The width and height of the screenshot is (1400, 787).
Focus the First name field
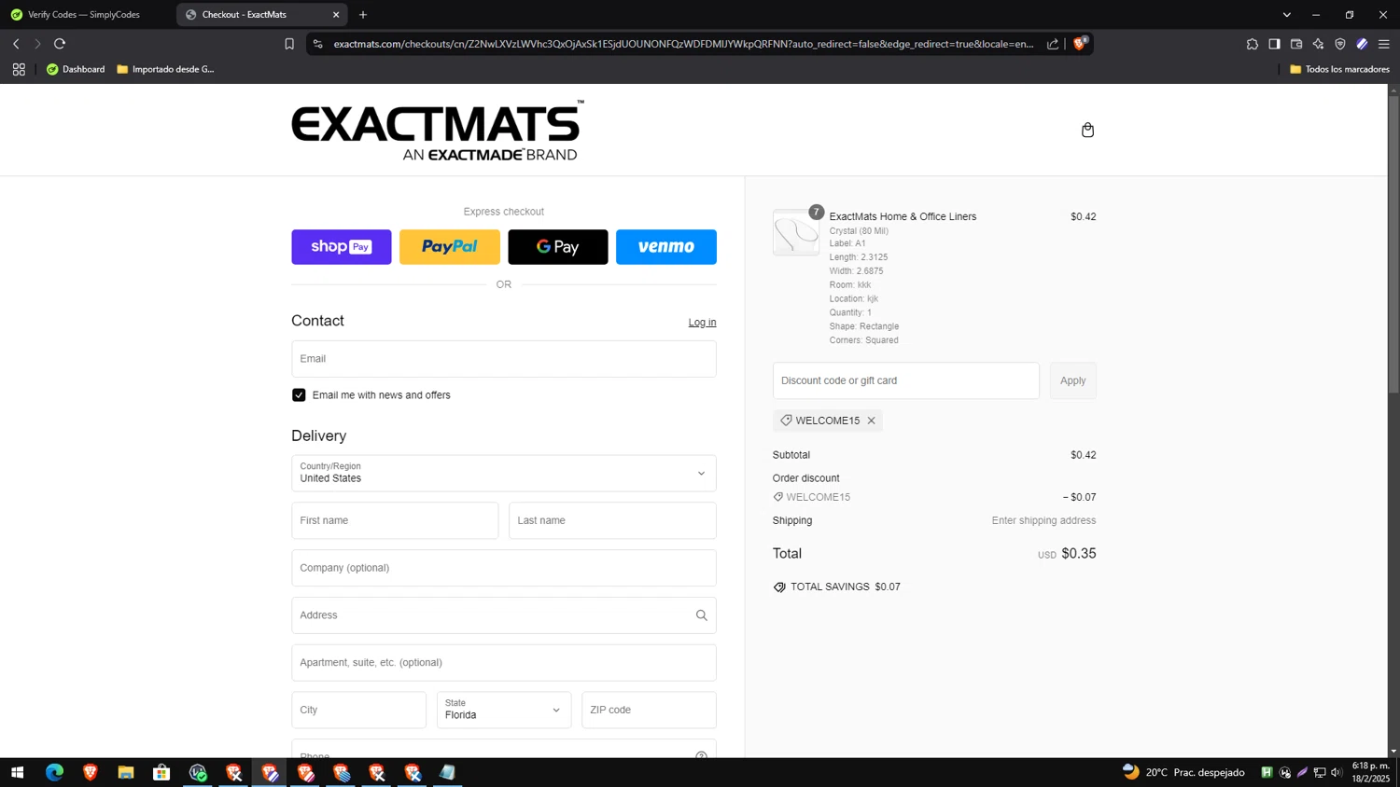coord(395,520)
